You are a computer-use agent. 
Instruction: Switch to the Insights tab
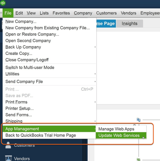[x=129, y=24]
